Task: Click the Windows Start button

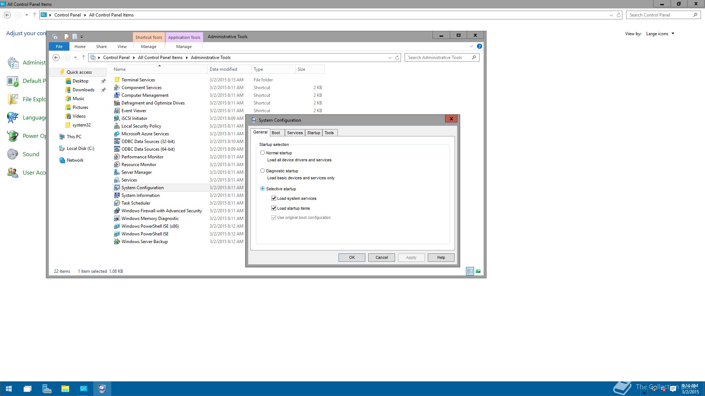Action: 9,389
